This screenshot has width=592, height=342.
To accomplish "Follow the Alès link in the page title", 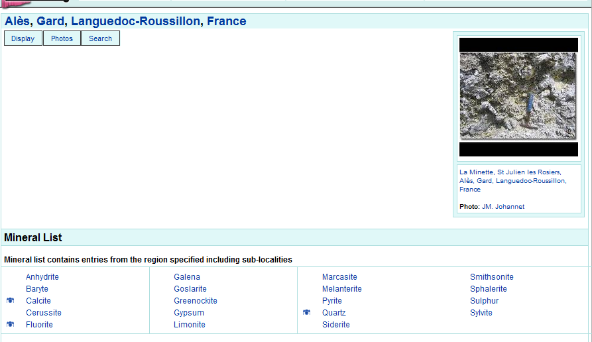I will point(17,21).
